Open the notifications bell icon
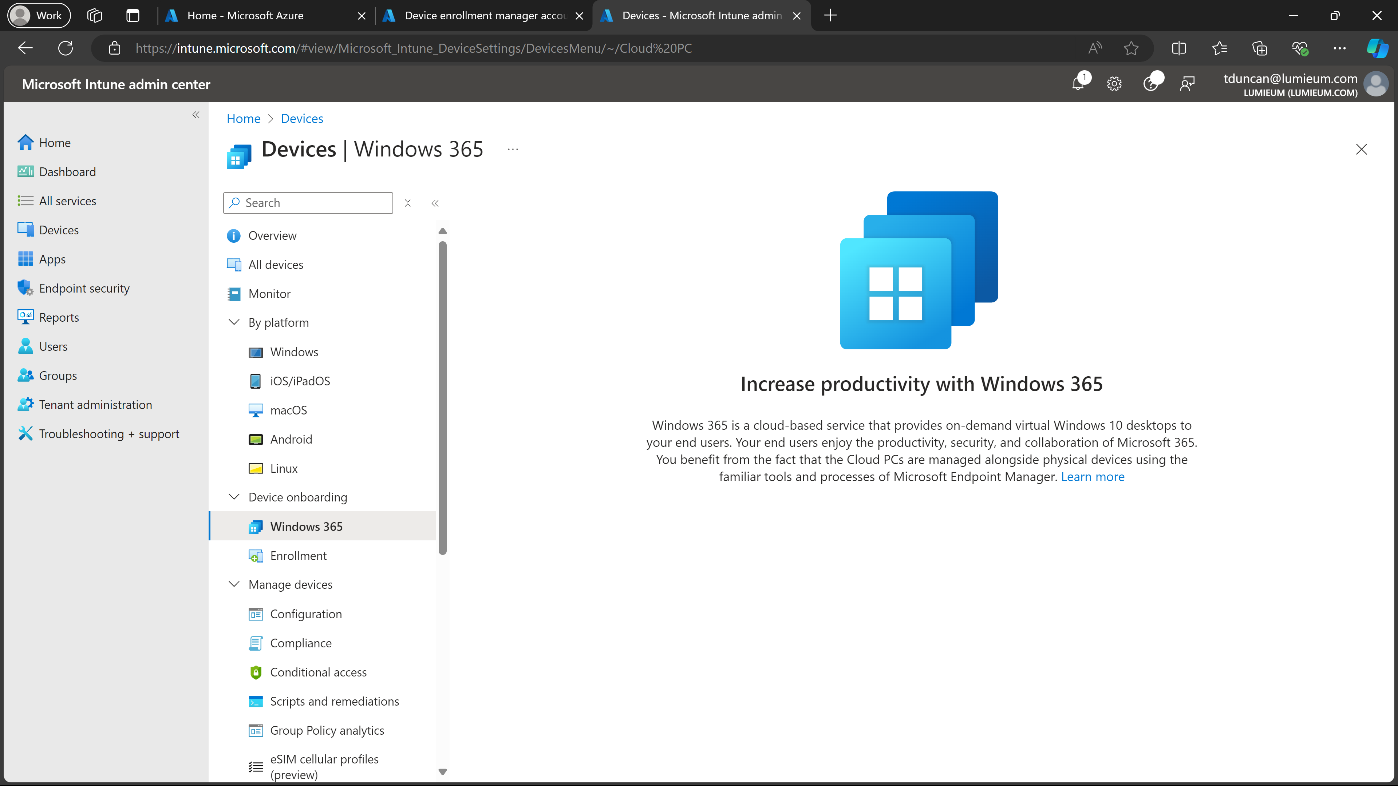 coord(1078,84)
